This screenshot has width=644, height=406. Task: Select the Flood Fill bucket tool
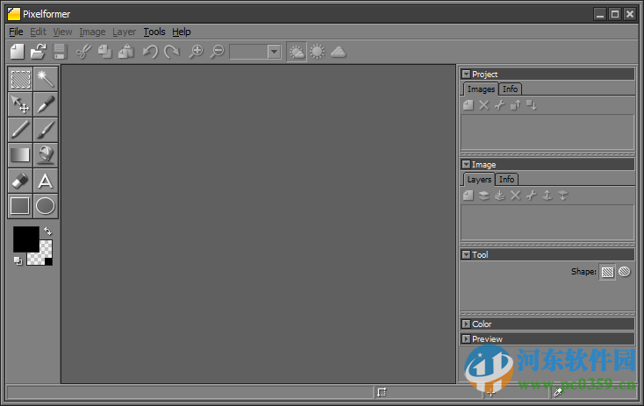46,155
